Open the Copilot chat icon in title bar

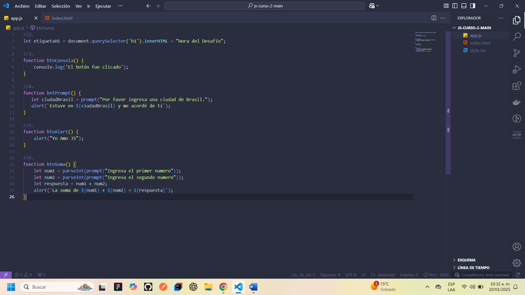(372, 6)
